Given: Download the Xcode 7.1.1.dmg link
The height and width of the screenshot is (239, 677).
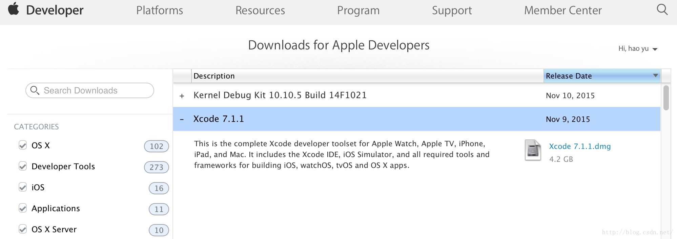Looking at the screenshot, I should [x=580, y=146].
